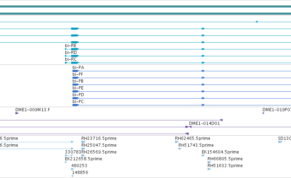
Task: Select the RH66805.5prime EST label
Action: [x=225, y=159]
